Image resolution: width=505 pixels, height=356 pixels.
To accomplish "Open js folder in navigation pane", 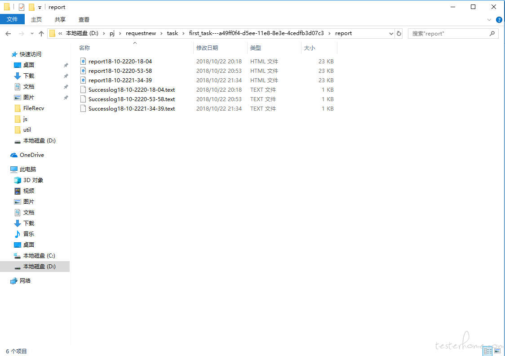I will (x=25, y=119).
